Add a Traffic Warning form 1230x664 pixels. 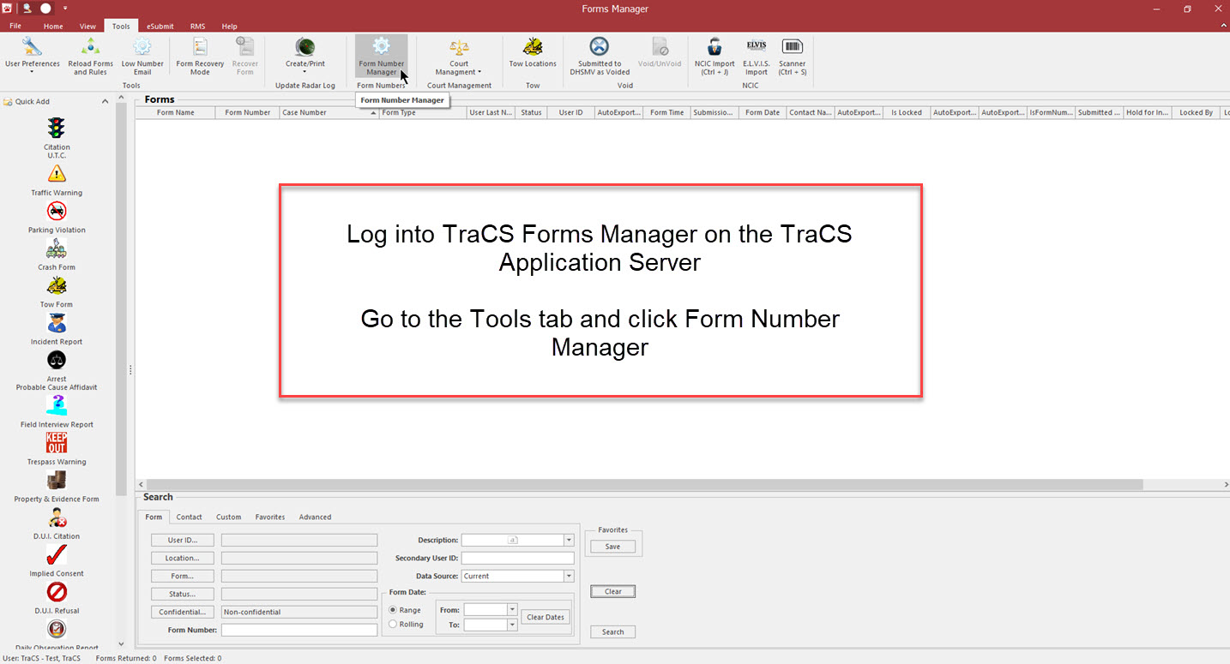pos(57,180)
